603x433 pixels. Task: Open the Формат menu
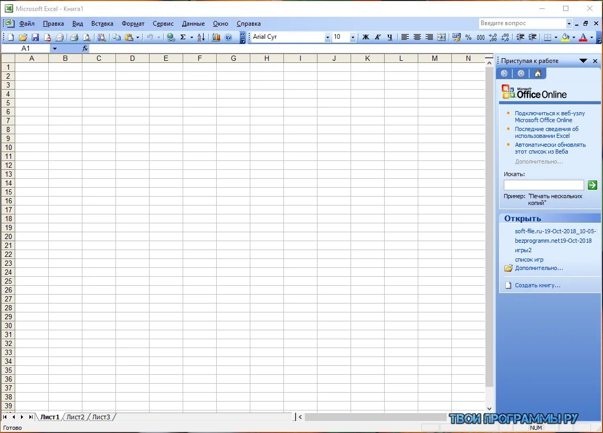[133, 24]
